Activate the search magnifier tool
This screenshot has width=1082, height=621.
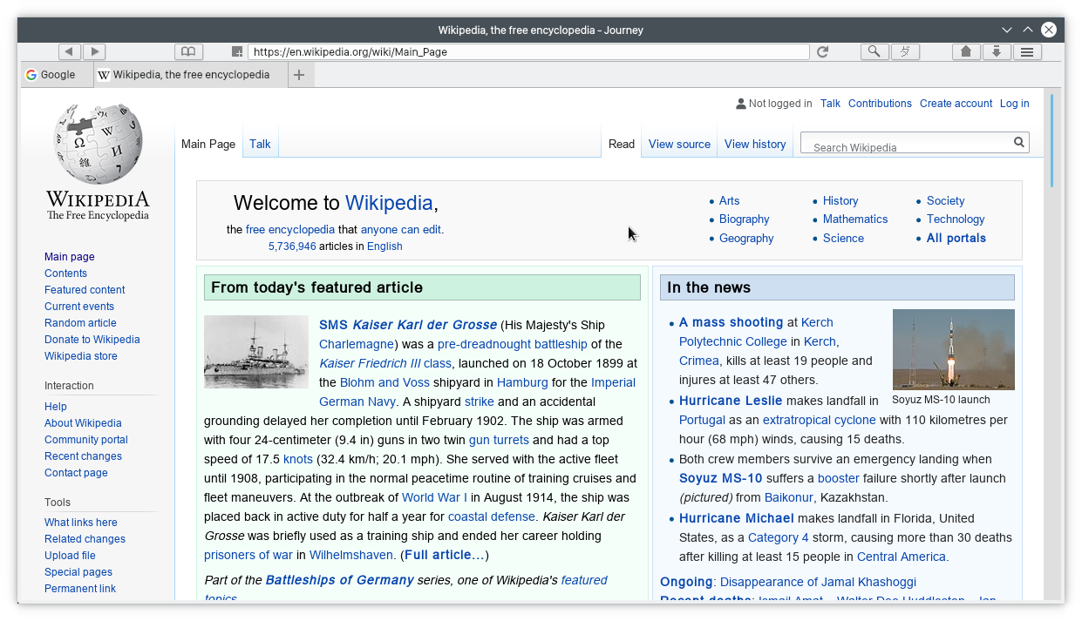874,51
